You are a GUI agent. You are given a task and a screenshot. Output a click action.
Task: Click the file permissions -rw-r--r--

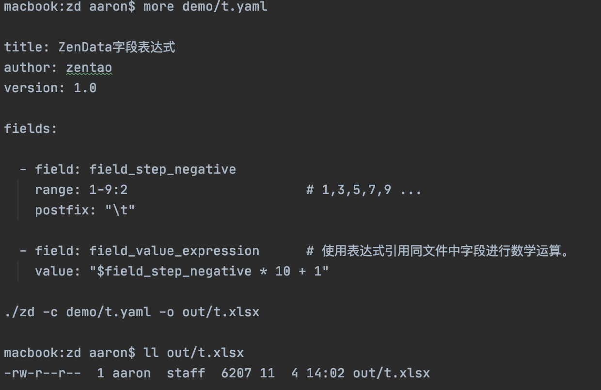click(42, 373)
